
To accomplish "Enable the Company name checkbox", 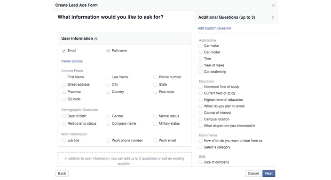I will pyautogui.click(x=108, y=123).
